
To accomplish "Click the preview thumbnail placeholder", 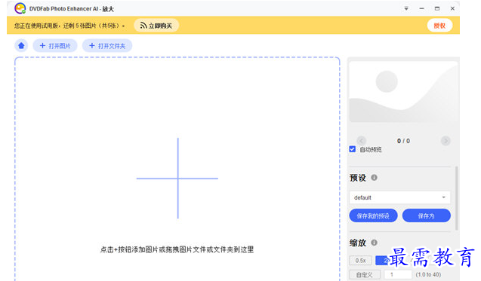I will point(403,92).
